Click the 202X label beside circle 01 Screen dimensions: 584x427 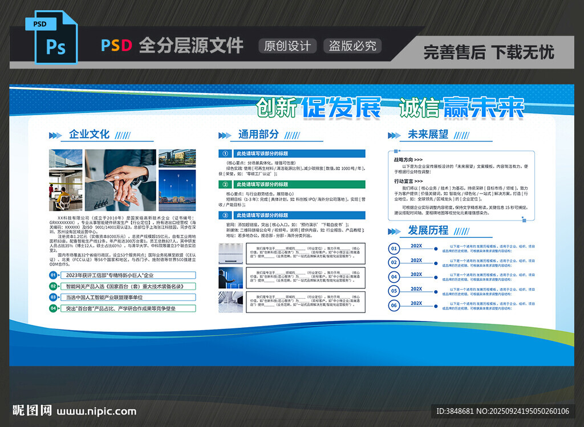416,246
